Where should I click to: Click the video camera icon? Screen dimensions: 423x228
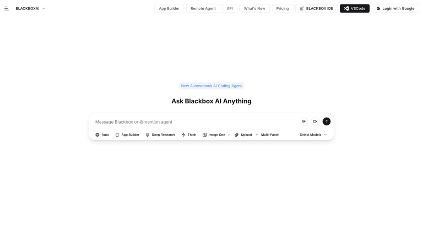click(315, 121)
